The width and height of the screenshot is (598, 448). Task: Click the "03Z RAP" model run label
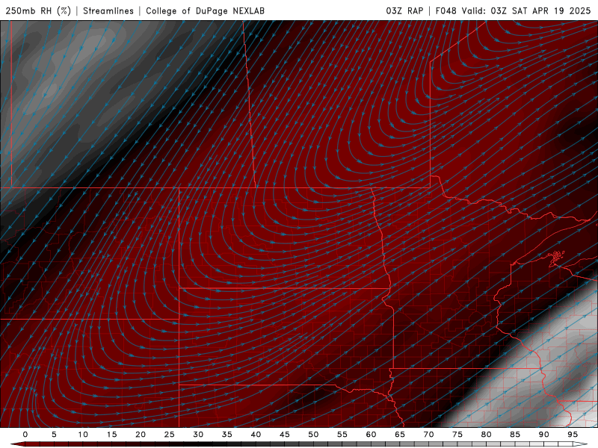404,11
